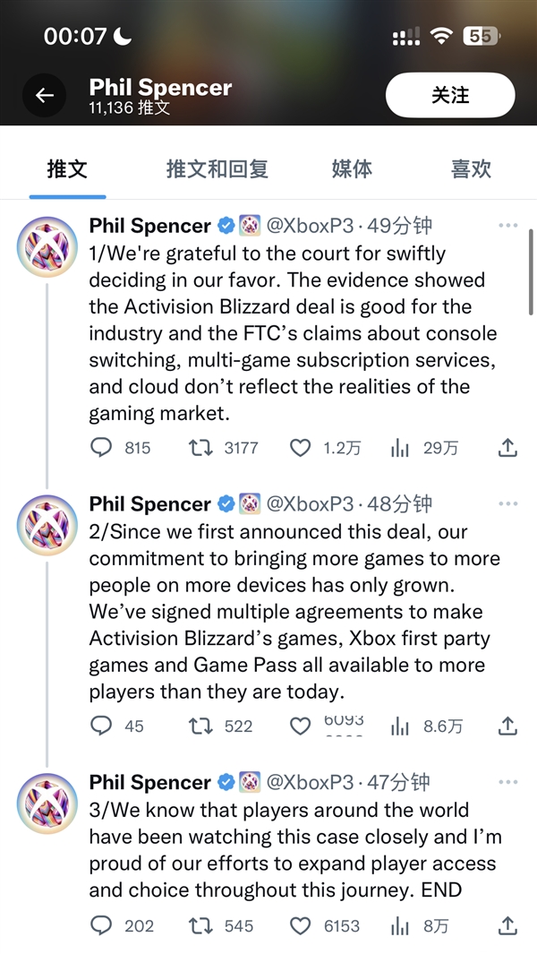Share the third tweet ending with END
The width and height of the screenshot is (537, 954).
pyautogui.click(x=507, y=925)
